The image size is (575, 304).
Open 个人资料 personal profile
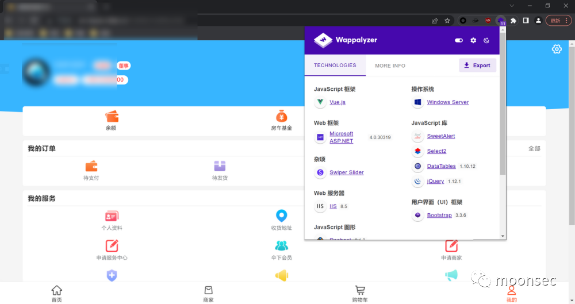(112, 221)
